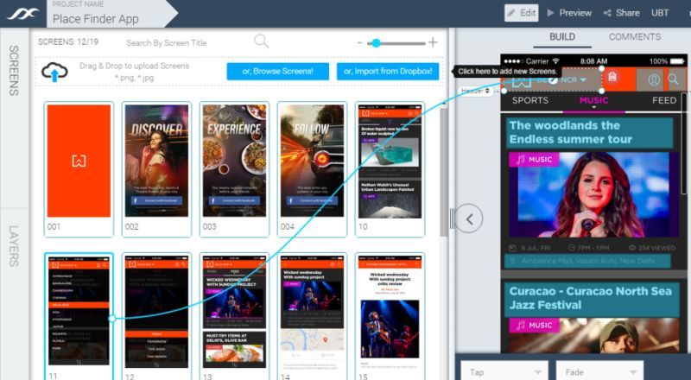Click the Browse Screens button
Screen dimensions: 691x380
[271, 71]
